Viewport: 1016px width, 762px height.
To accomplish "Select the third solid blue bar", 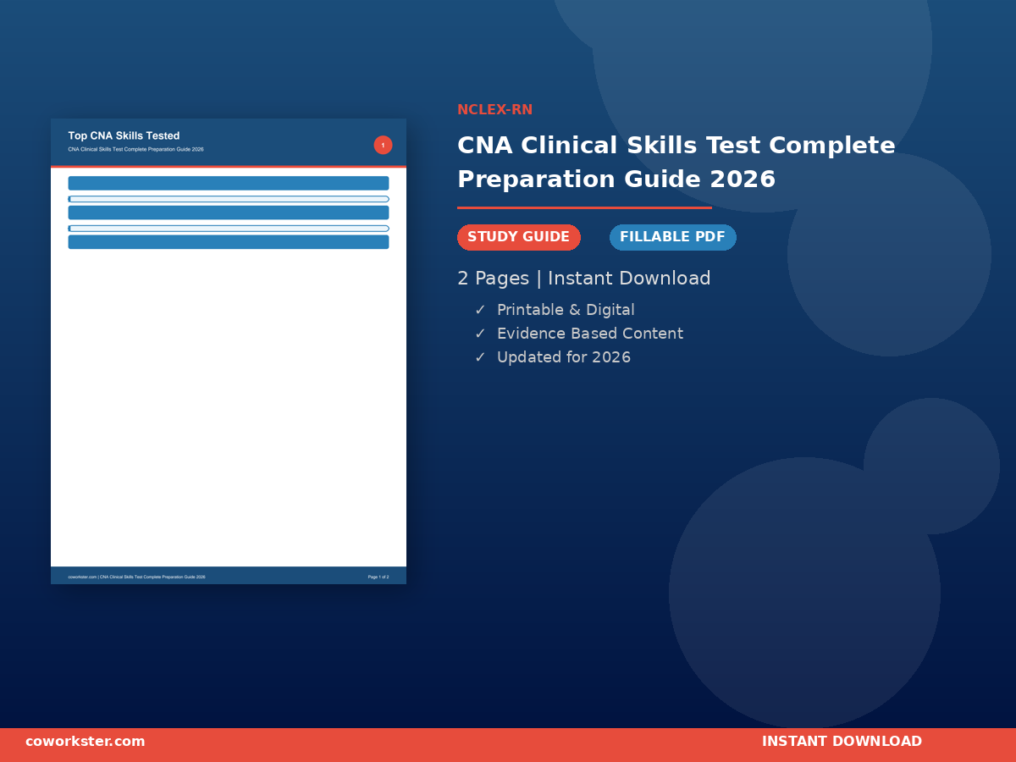I will (229, 242).
